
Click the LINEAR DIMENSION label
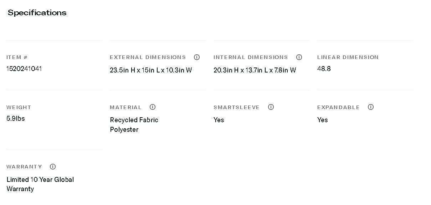tap(348, 57)
